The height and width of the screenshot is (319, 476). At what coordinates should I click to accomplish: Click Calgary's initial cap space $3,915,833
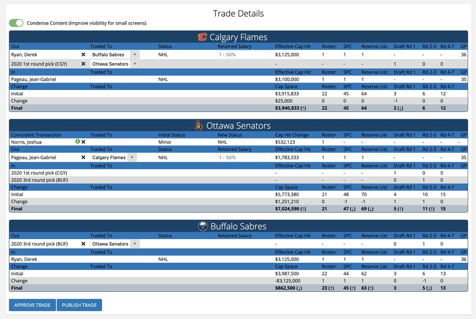click(x=287, y=94)
